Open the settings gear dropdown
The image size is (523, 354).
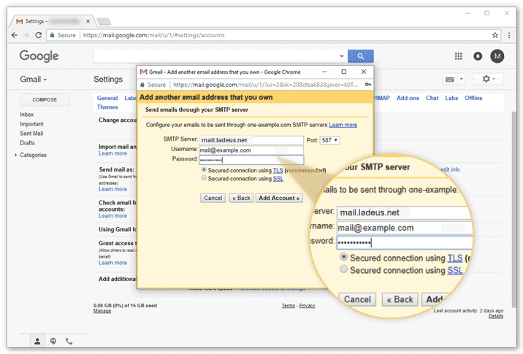[488, 79]
